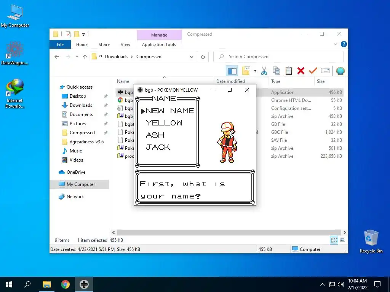390x292 pixels.
Task: Open taskbar Search magnifier
Action: click(27, 284)
